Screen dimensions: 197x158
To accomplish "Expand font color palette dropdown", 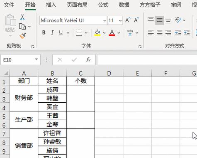I will pos(119,33).
